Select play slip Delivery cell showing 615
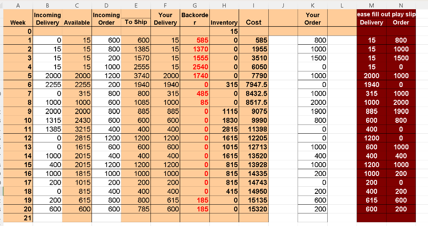This screenshot has height=226, width=428. tap(372, 200)
